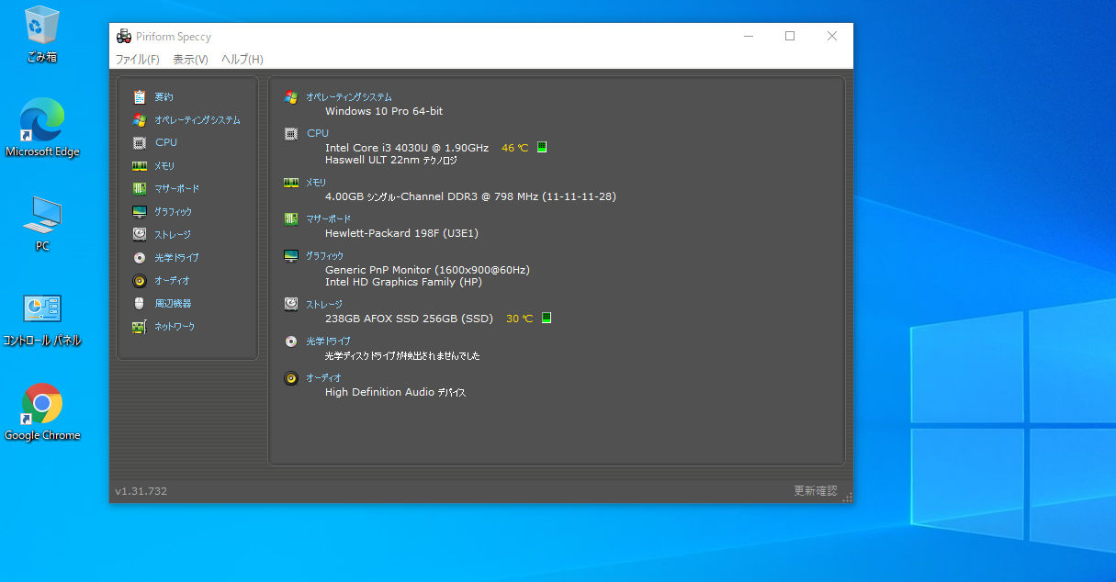Select the Google Chrome desktop shortcut
1116x582 pixels.
(x=42, y=412)
